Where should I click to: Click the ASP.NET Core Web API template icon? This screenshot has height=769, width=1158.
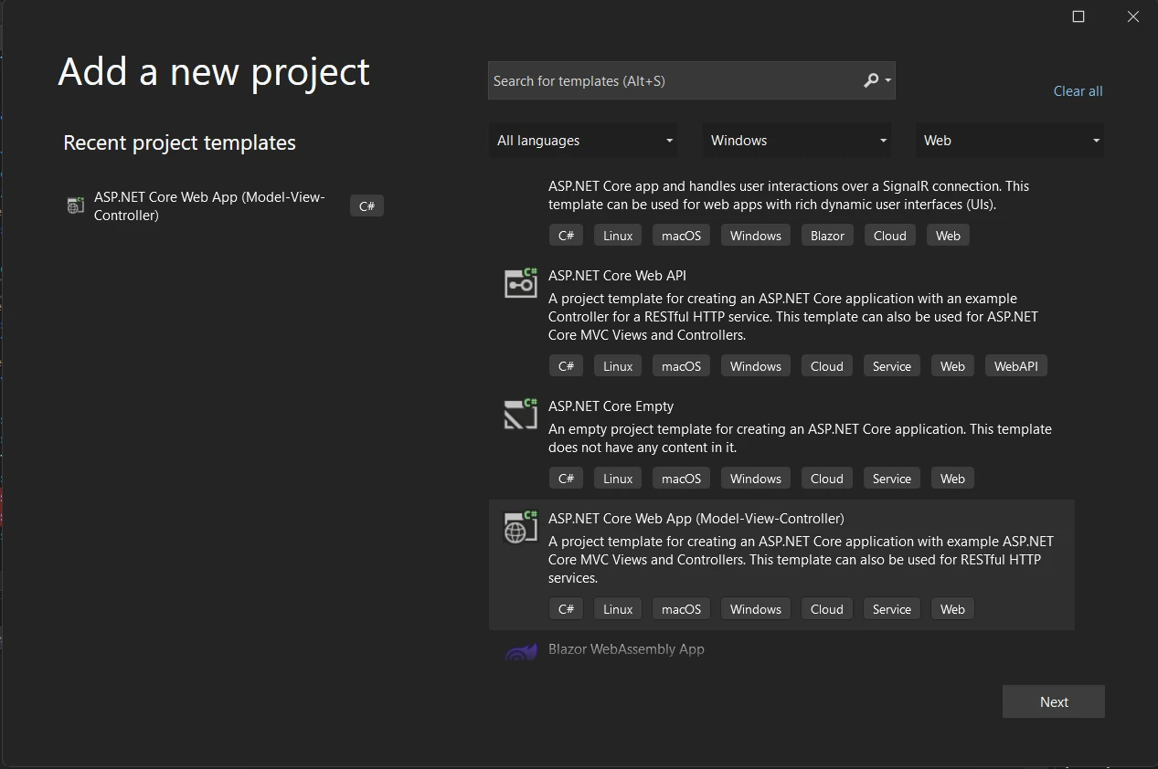pyautogui.click(x=520, y=283)
